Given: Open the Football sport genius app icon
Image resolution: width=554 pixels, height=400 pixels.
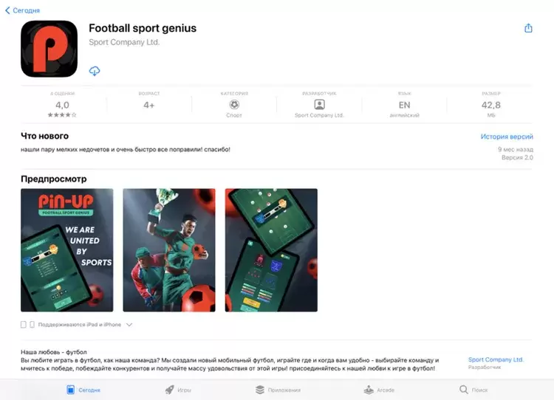Looking at the screenshot, I should click(x=49, y=49).
